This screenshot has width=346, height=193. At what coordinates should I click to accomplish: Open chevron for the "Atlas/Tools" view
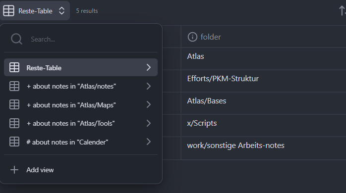[x=149, y=123]
